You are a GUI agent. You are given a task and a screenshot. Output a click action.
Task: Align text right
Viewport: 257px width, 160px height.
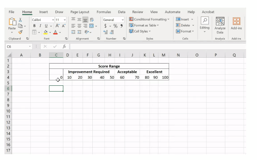pyautogui.click(x=85, y=26)
